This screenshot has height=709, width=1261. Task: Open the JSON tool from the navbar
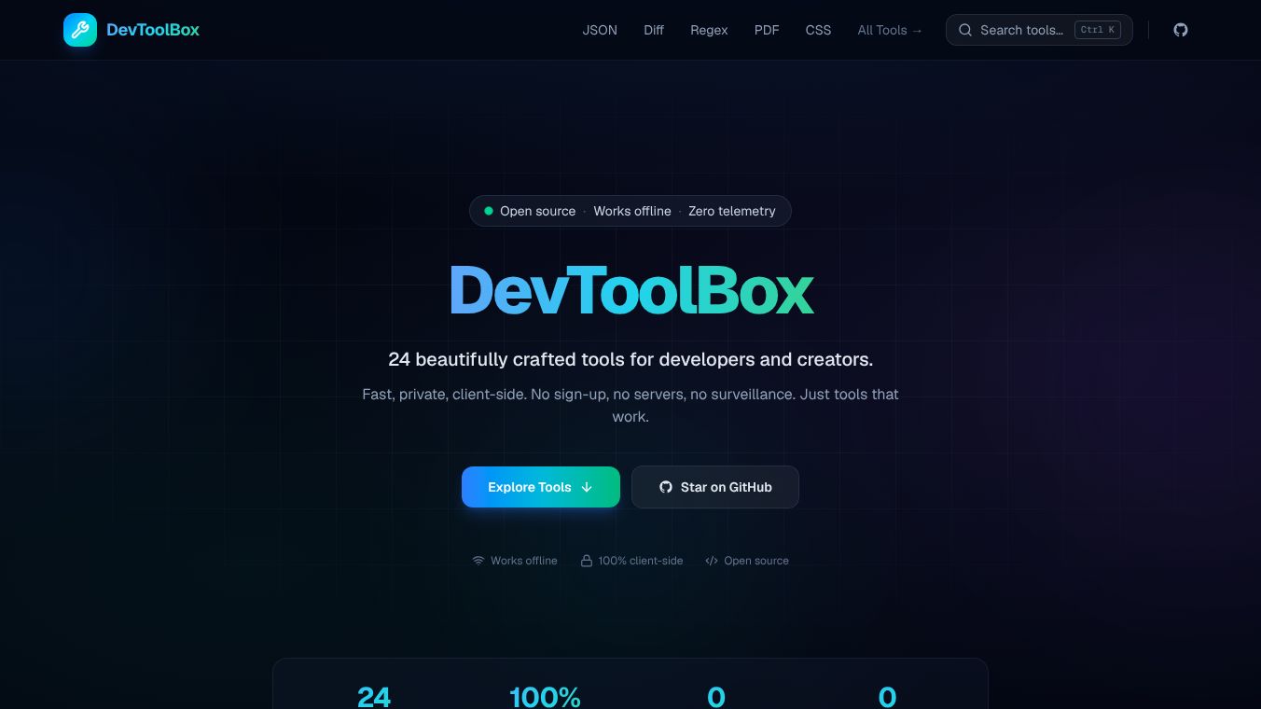coord(600,30)
